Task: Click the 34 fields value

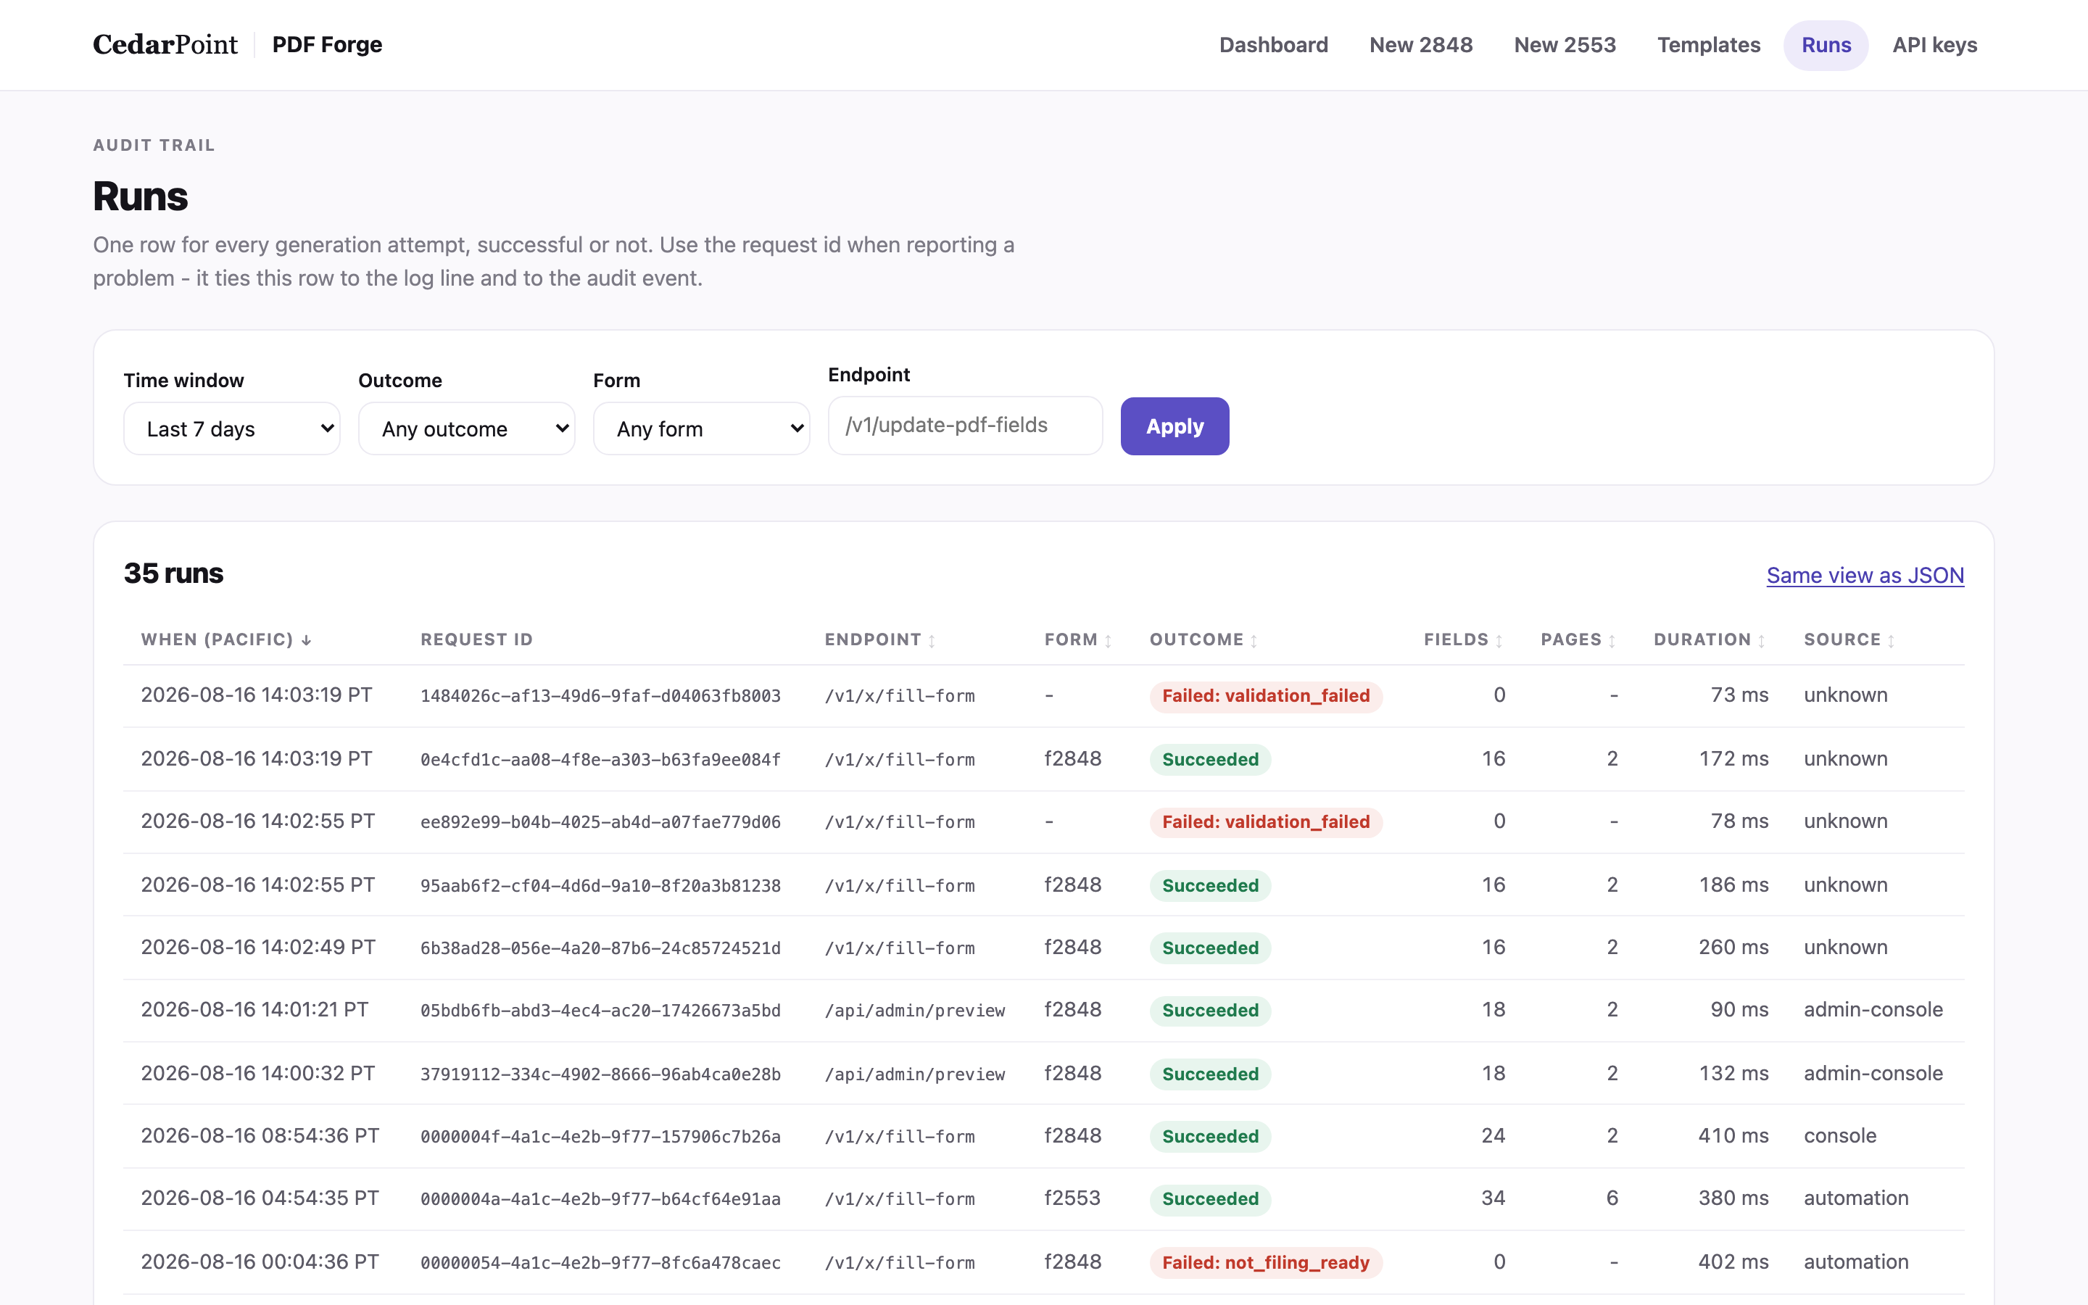Action: click(1493, 1198)
